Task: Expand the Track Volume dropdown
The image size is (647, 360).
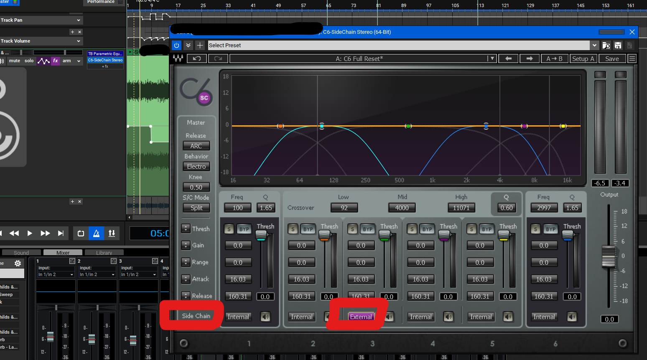Action: [x=78, y=41]
